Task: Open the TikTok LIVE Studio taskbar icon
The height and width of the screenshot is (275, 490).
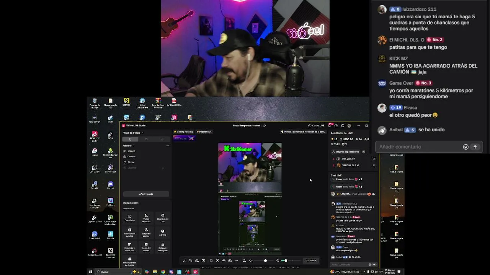Action: point(195,272)
